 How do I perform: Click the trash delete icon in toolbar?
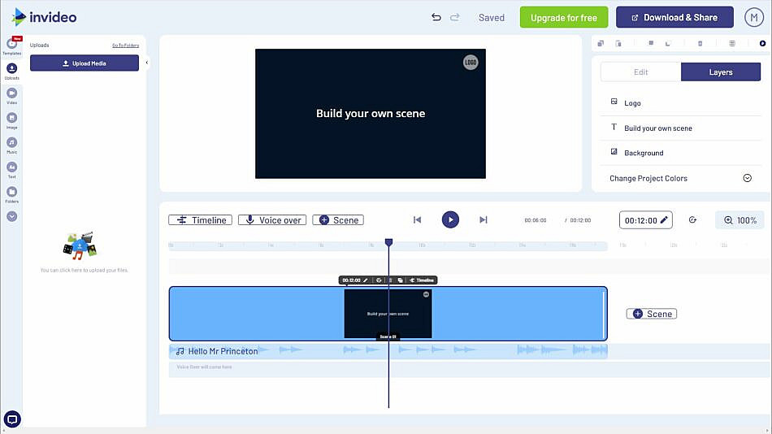(x=700, y=43)
